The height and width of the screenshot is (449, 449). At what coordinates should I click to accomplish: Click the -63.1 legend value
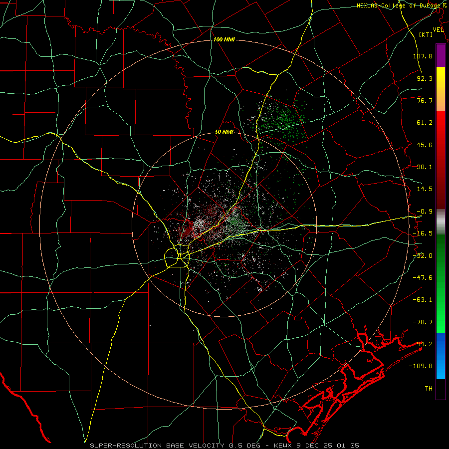coord(423,300)
